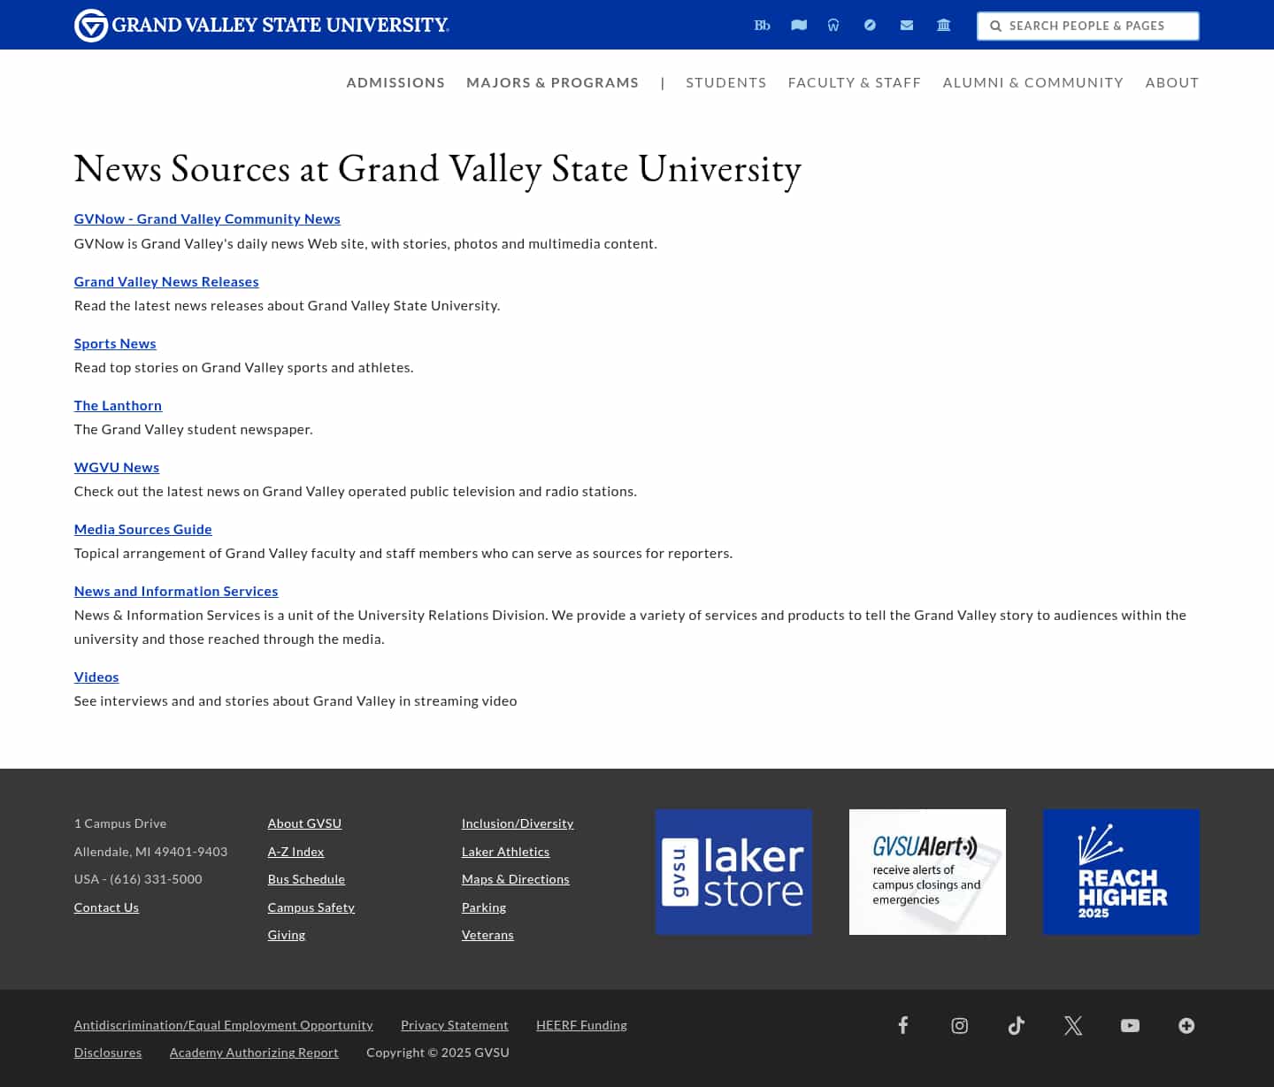Open the Admissions menu item
The width and height of the screenshot is (1274, 1087).
tap(395, 82)
